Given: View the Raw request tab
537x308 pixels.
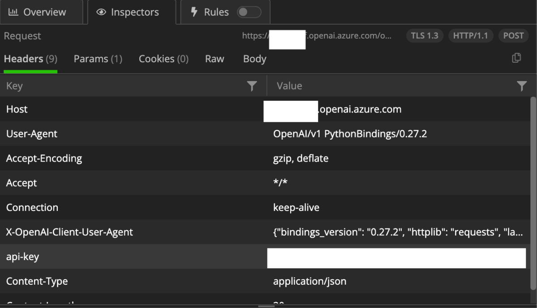Looking at the screenshot, I should pyautogui.click(x=215, y=59).
